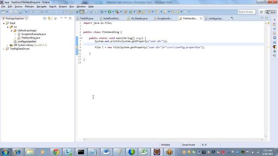Image resolution: width=278 pixels, height=156 pixels.
Task: Switch to the ExceptionEx... editor tab
Action: (x=165, y=18)
